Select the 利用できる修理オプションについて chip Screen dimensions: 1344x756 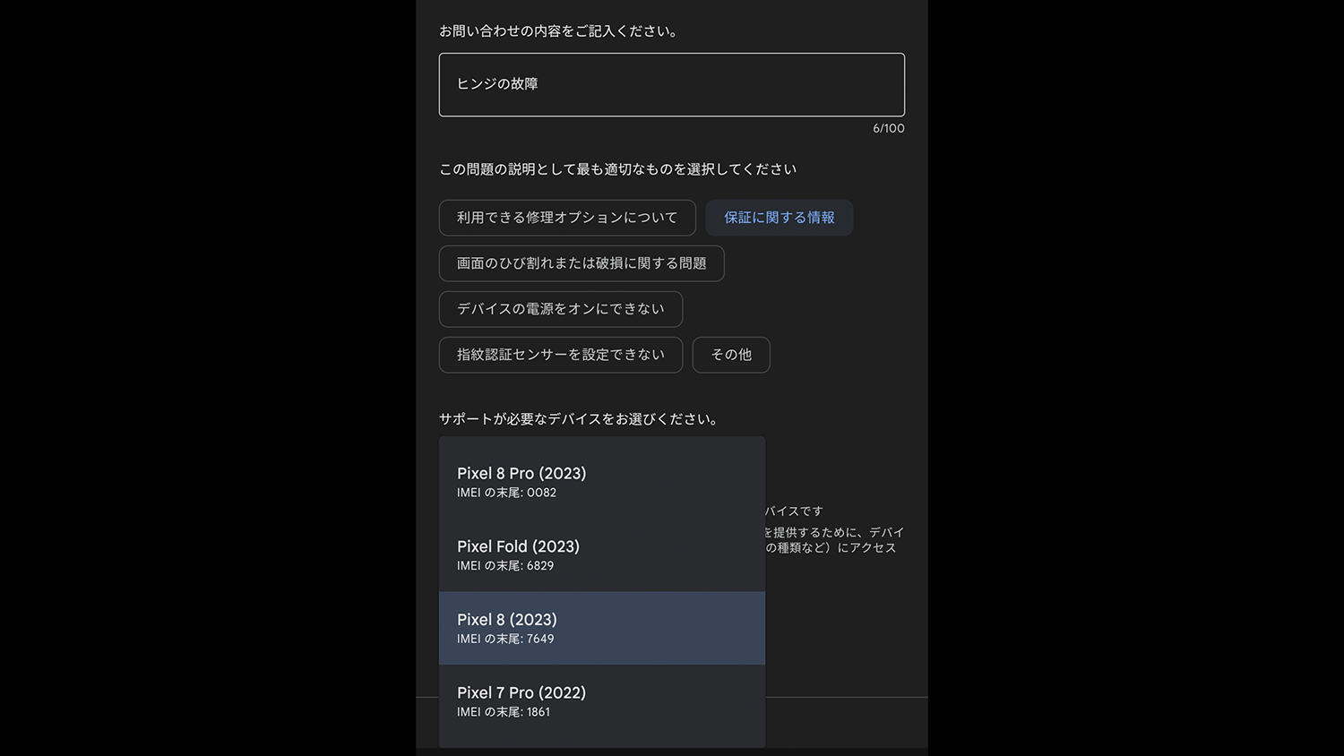(567, 218)
